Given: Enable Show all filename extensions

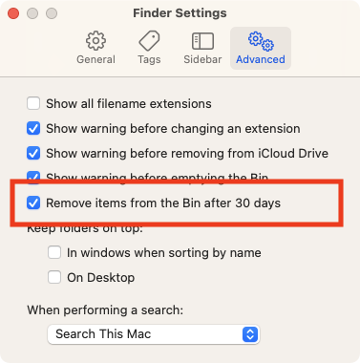Looking at the screenshot, I should pyautogui.click(x=33, y=103).
